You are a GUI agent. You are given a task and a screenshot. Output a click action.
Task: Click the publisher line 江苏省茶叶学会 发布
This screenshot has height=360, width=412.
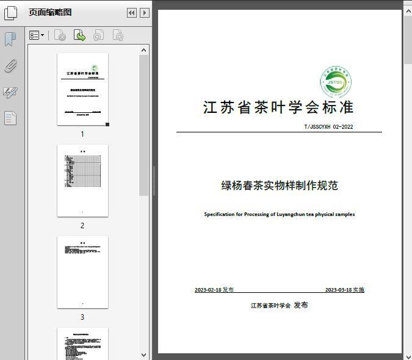click(x=279, y=305)
